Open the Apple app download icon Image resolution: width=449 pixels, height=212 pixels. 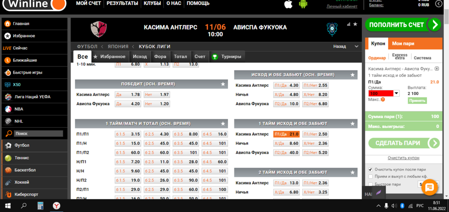coord(289,4)
